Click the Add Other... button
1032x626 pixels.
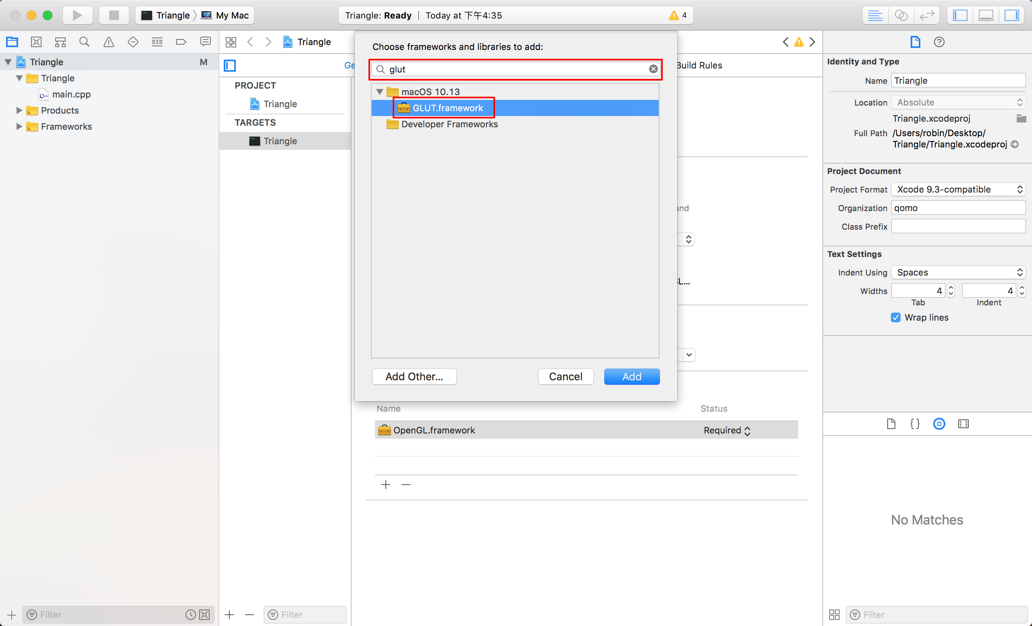coord(414,377)
